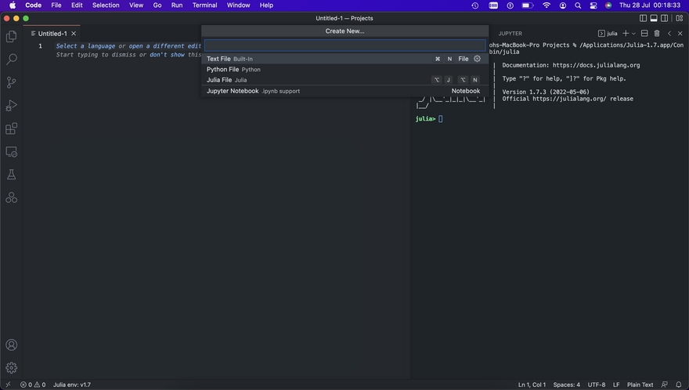
Task: Click the feedback icon in status bar
Action: (665, 385)
